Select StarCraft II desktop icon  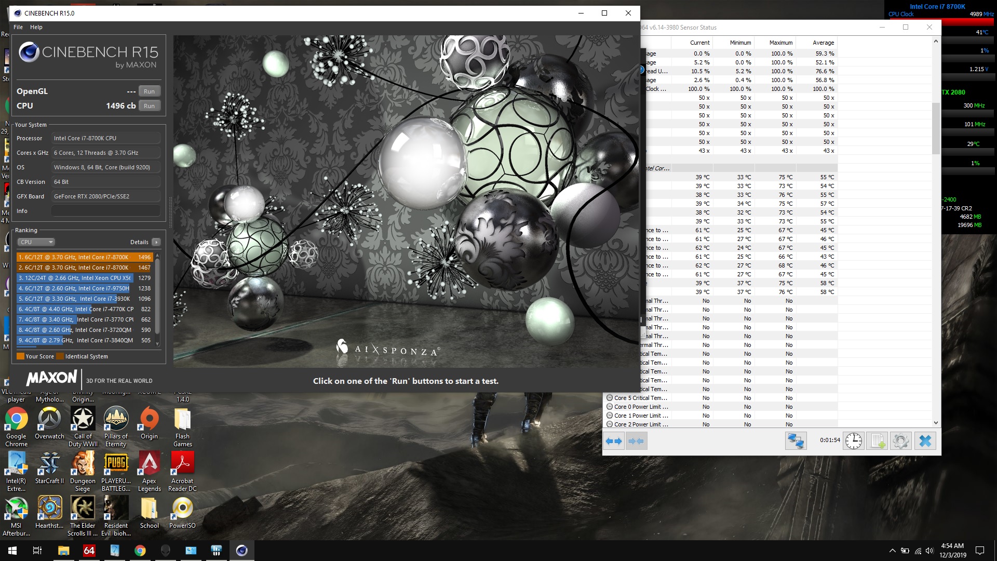click(50, 468)
